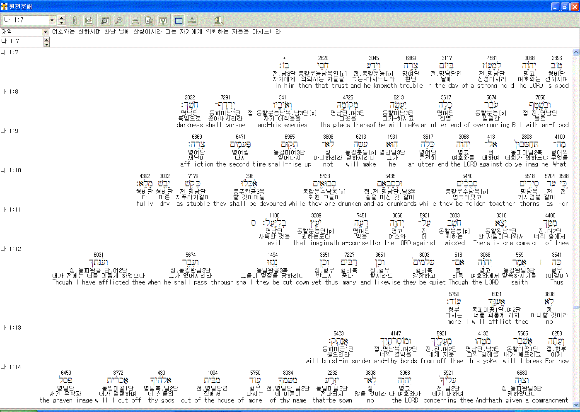Click Strong's number 6459
This screenshot has width=580, height=412.
coord(66,373)
